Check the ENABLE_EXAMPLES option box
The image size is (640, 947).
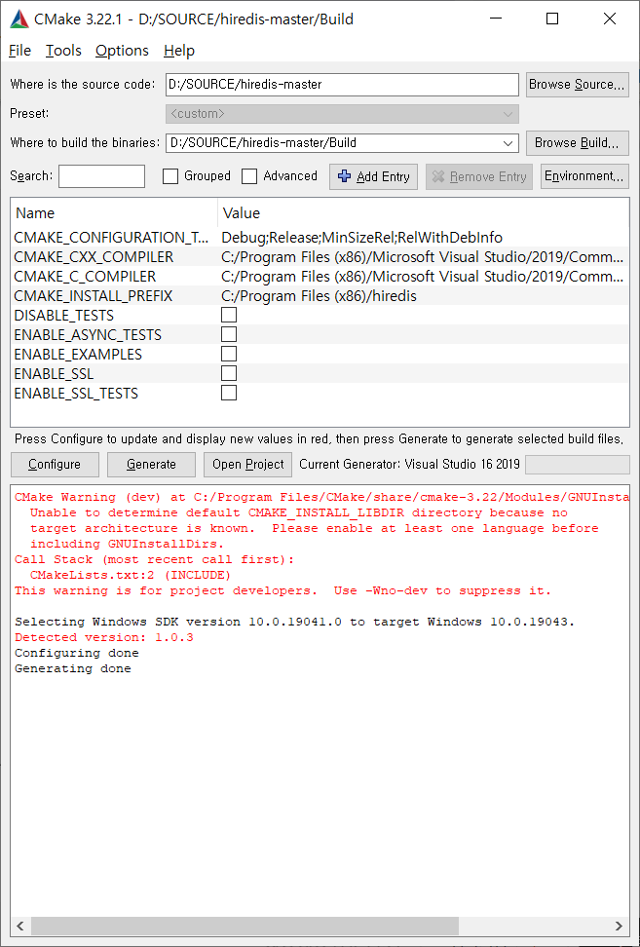[x=229, y=354]
